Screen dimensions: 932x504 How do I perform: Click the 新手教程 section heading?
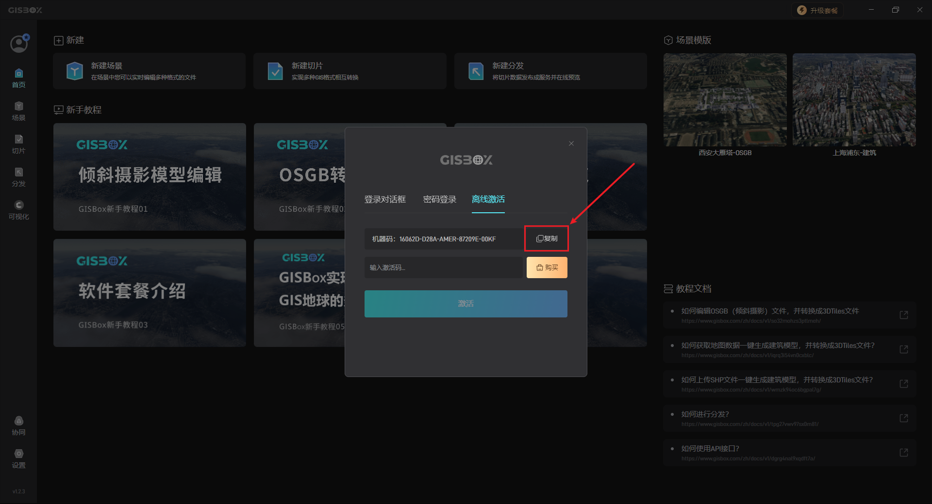coord(78,110)
